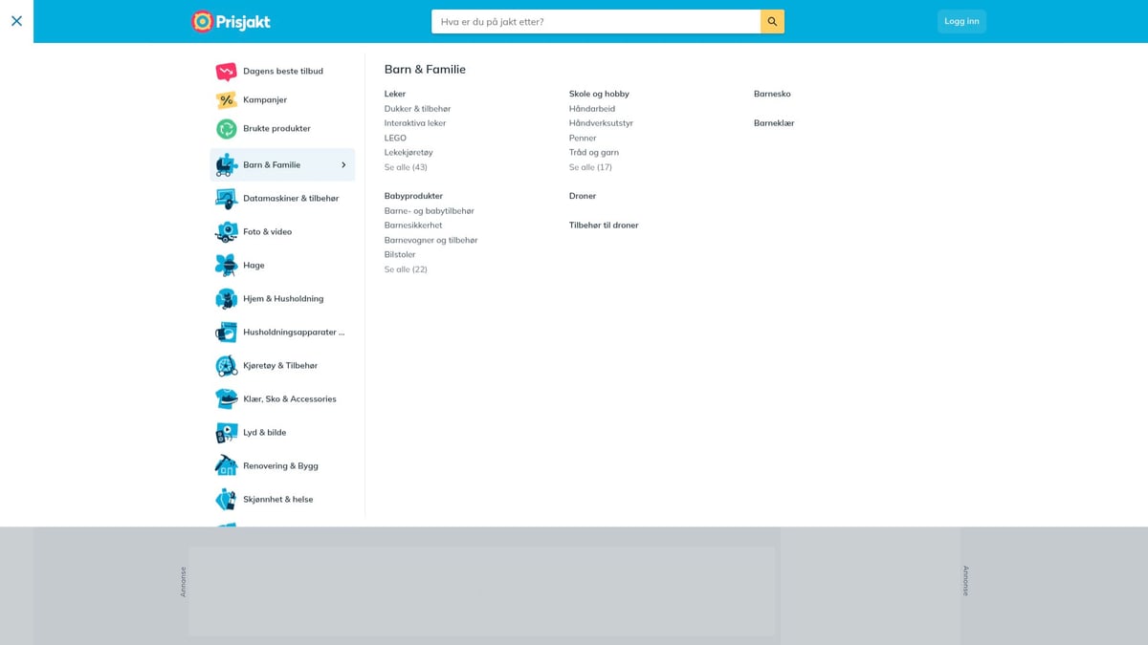Screen dimensions: 1148x645
Task: Click the Prisjakt logo
Action: pos(231,21)
